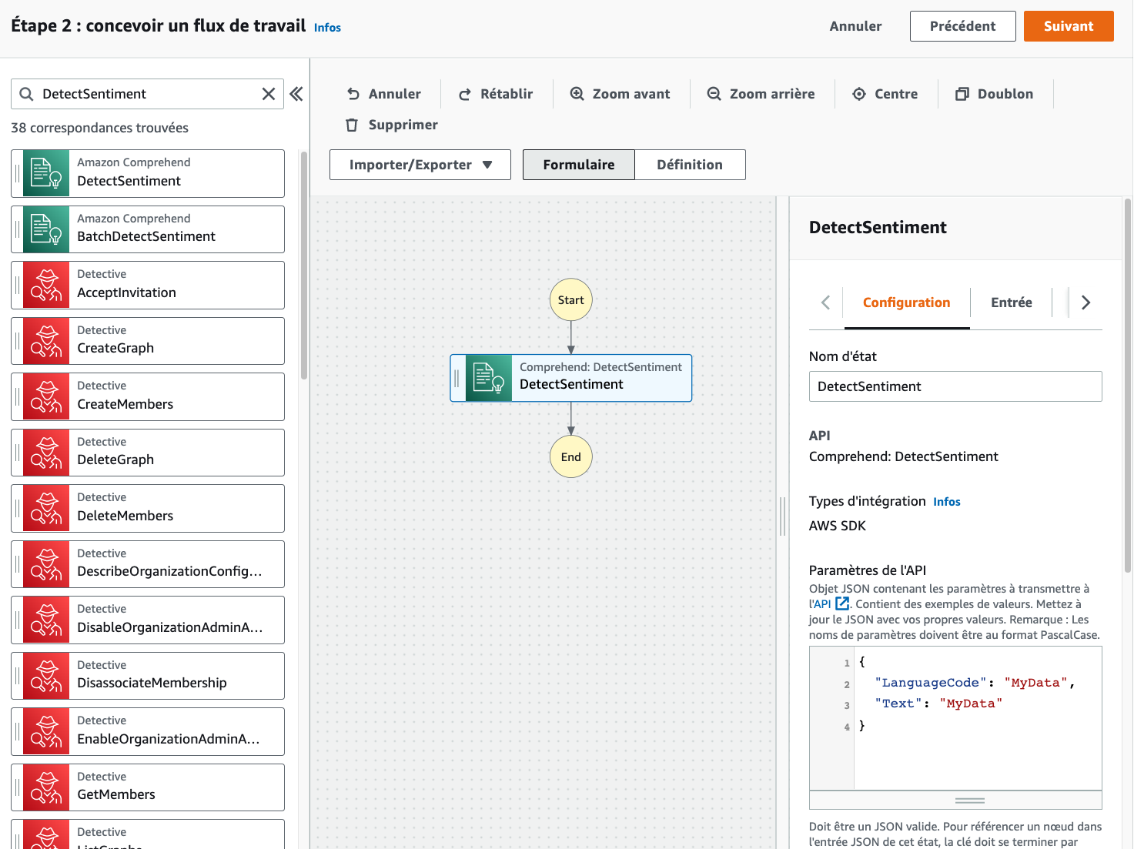
Task: Undo with the Annuler toolbar button
Action: coord(383,94)
